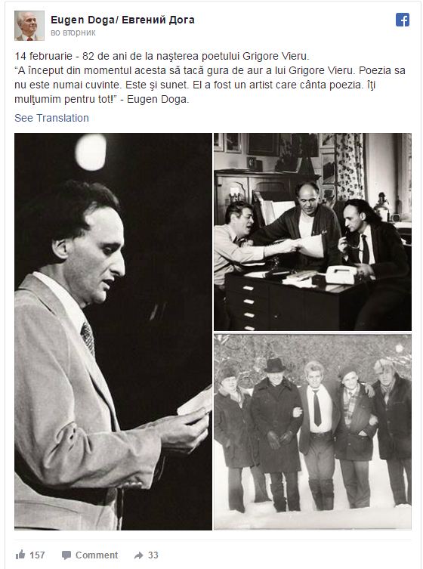Open Eugen Doga's profile picture

[x=29, y=26]
